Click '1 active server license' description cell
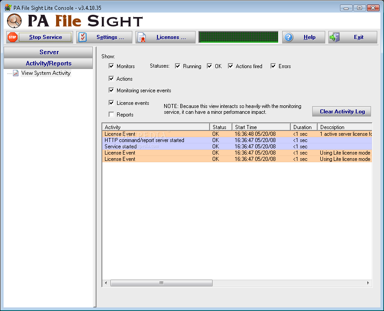 coord(346,134)
